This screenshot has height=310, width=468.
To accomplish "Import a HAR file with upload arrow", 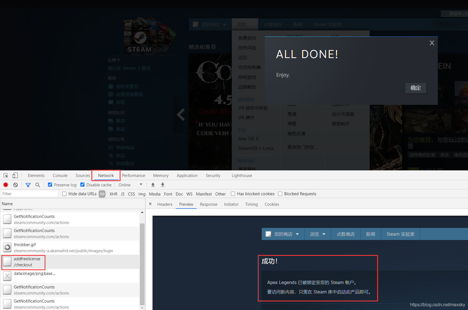I will 153,185.
